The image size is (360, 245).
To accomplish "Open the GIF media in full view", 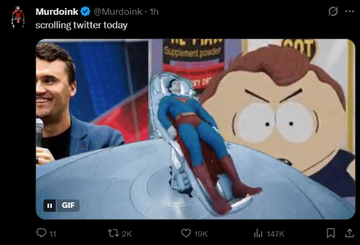I will coord(195,129).
